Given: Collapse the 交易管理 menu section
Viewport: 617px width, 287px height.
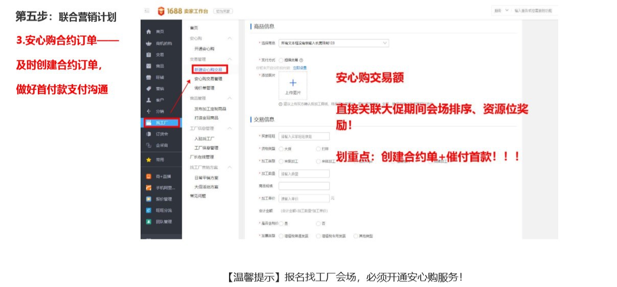Looking at the screenshot, I should pyautogui.click(x=230, y=59).
